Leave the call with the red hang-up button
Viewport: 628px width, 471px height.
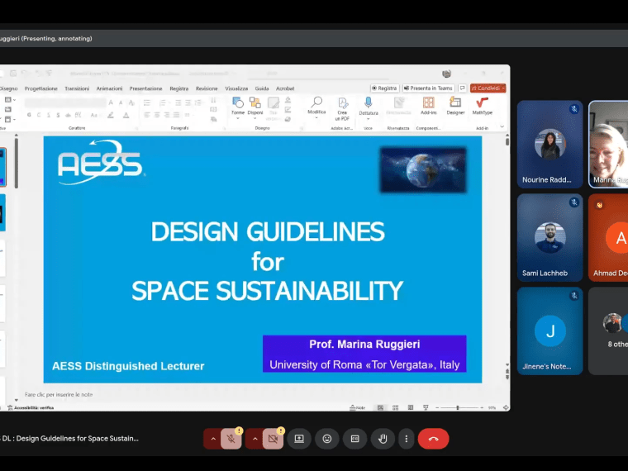click(x=433, y=439)
